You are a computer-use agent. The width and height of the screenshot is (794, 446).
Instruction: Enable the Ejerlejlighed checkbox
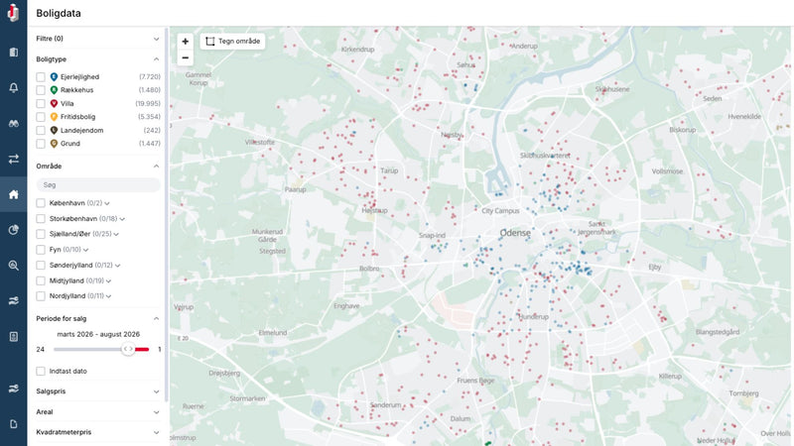pos(41,77)
